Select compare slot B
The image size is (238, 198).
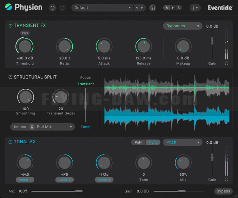tap(179, 8)
